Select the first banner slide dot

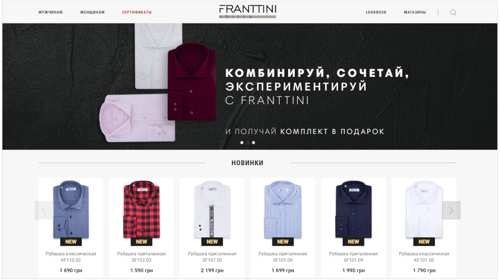pyautogui.click(x=242, y=142)
